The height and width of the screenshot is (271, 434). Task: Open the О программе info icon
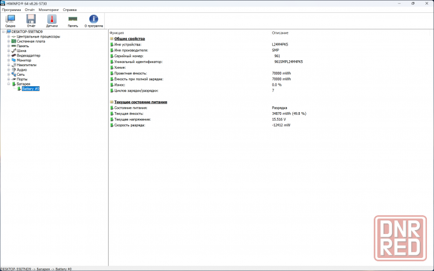point(94,20)
